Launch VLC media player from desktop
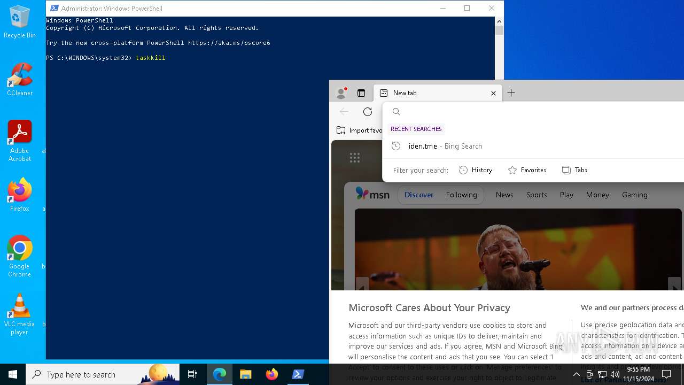 click(x=20, y=314)
